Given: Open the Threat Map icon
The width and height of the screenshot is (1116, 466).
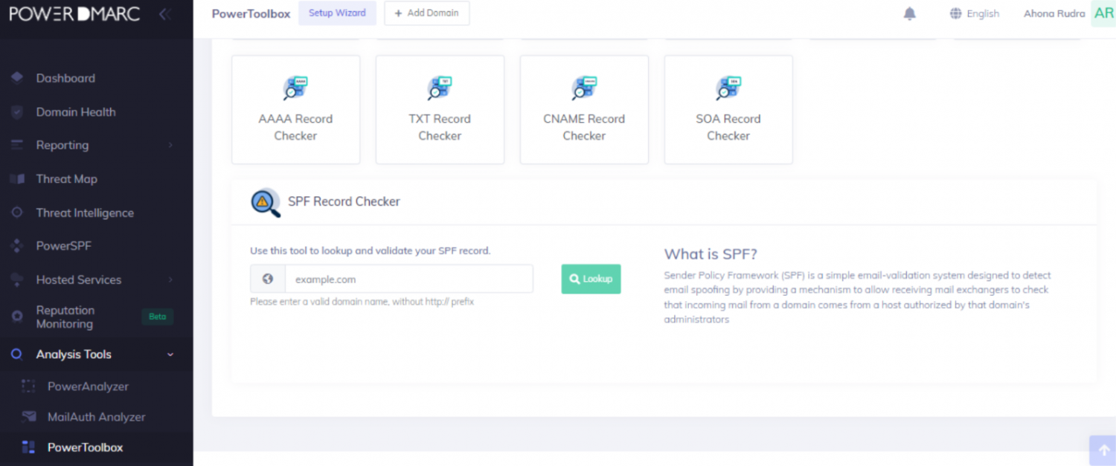Looking at the screenshot, I should [17, 178].
